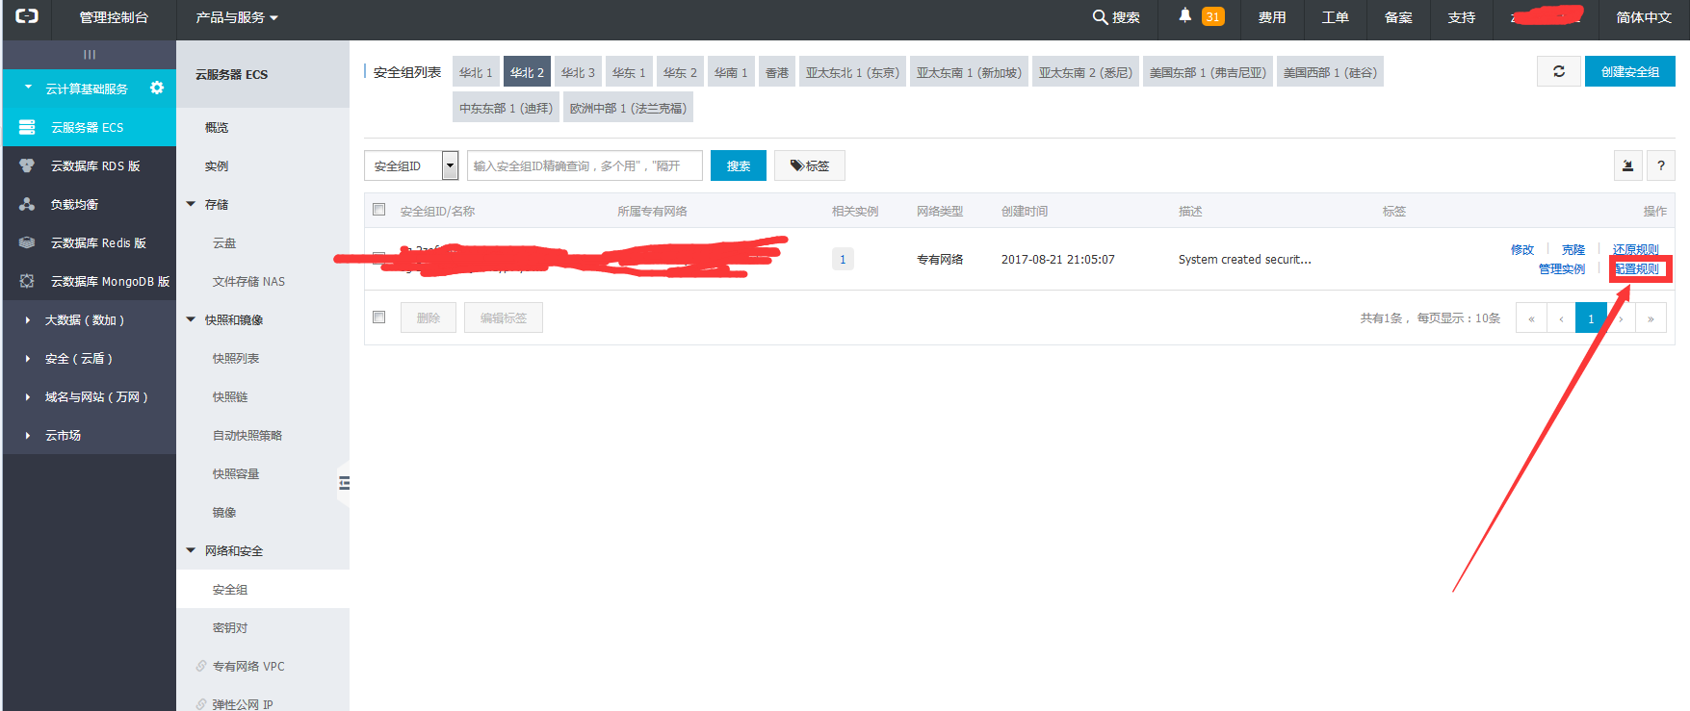
Task: Click the 创建安全组 button
Action: pyautogui.click(x=1630, y=71)
